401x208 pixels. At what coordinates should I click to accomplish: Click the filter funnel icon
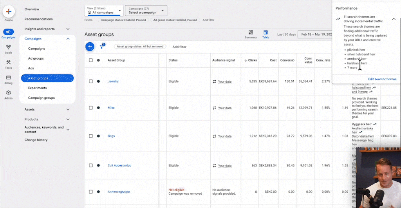101,47
